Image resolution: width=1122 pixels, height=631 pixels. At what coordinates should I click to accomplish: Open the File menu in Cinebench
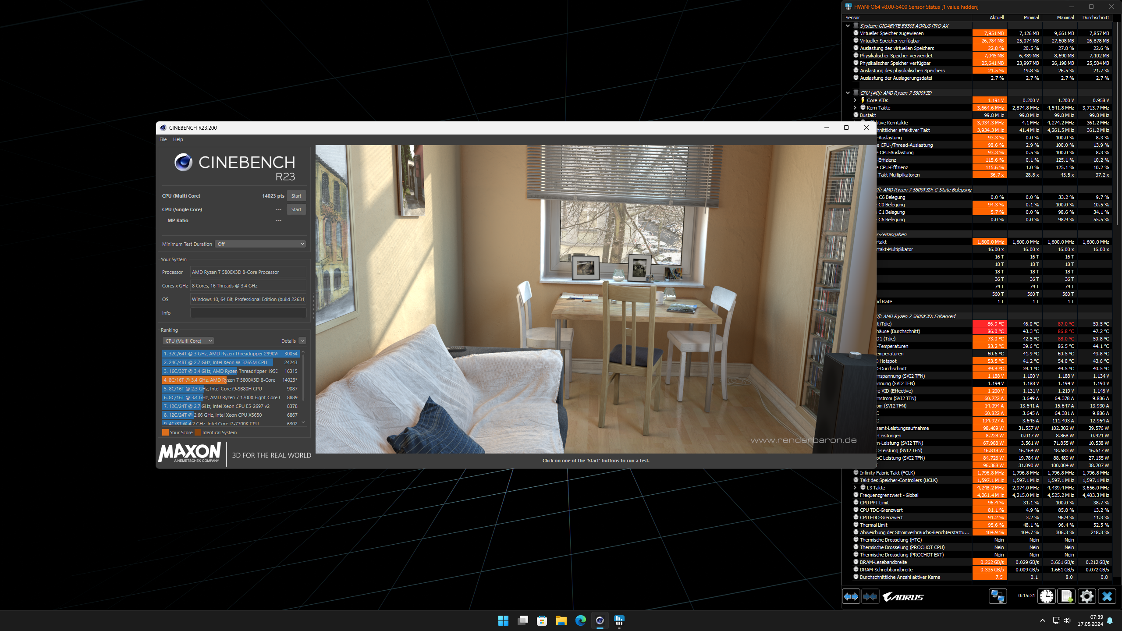click(x=163, y=139)
